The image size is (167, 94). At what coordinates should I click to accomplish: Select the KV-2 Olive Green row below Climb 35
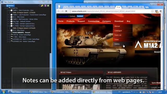click(x=19, y=30)
